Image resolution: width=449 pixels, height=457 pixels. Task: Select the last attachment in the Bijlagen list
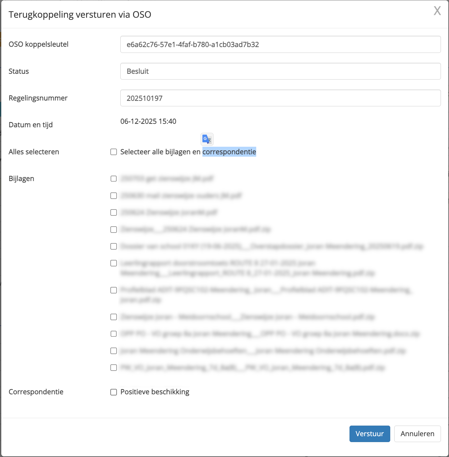pyautogui.click(x=114, y=368)
